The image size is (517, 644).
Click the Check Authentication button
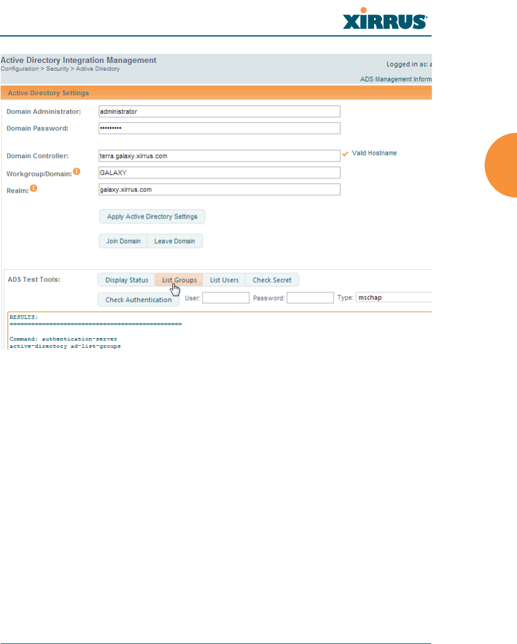(x=138, y=299)
